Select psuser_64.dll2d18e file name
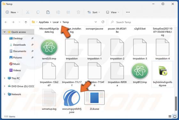Screen dimensions: 179x120 pos(117,30)
